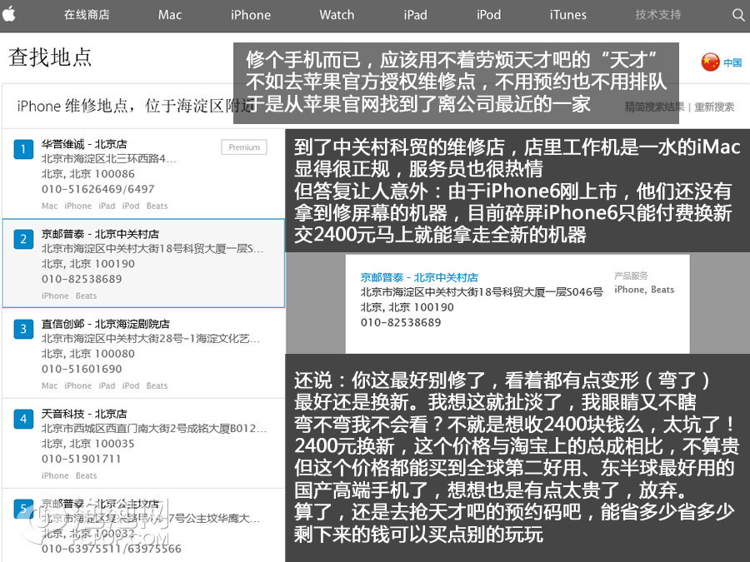
Task: Click the China flag icon
Action: click(x=710, y=62)
